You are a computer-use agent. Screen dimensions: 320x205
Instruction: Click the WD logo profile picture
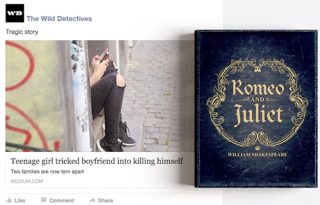[x=14, y=13]
